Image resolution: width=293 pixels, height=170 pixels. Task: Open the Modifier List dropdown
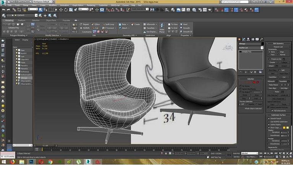tap(250, 48)
